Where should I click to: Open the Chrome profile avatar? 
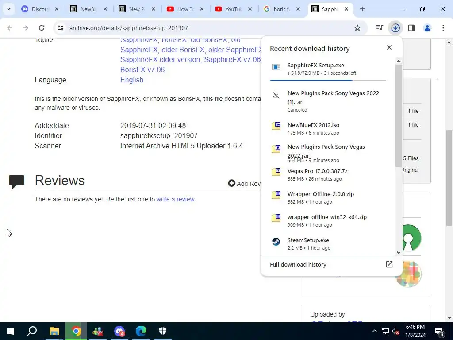tap(427, 28)
